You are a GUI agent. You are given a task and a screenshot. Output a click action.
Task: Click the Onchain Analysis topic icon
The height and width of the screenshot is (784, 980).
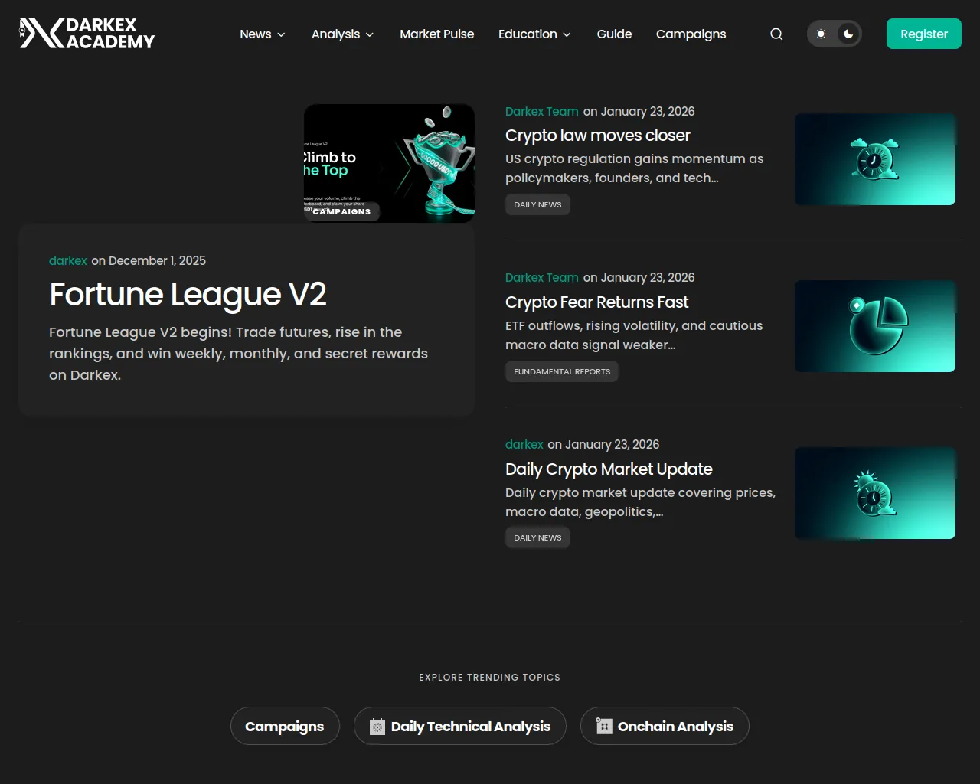[x=604, y=727]
